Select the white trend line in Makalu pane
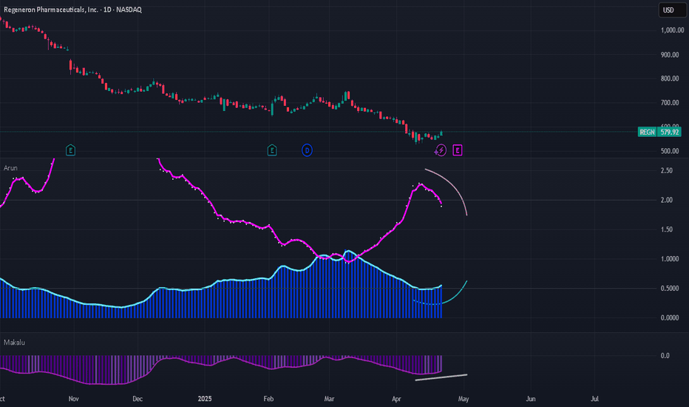The image size is (689, 407). pos(441,377)
